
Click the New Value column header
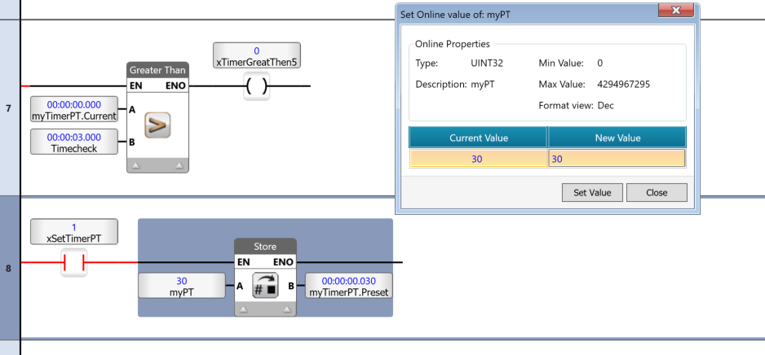(x=617, y=138)
